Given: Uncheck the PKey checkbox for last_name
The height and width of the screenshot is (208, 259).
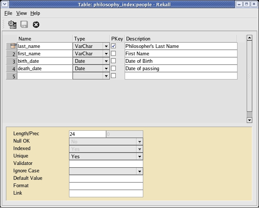Looking at the screenshot, I should (114, 46).
